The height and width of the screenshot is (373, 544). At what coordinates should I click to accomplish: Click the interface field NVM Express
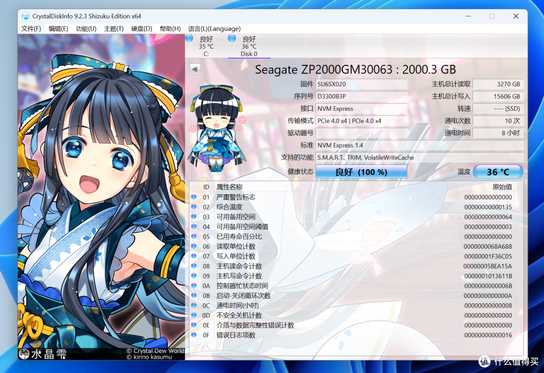click(361, 109)
